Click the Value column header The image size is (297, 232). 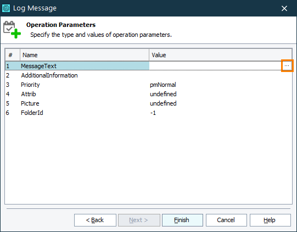[220, 55]
